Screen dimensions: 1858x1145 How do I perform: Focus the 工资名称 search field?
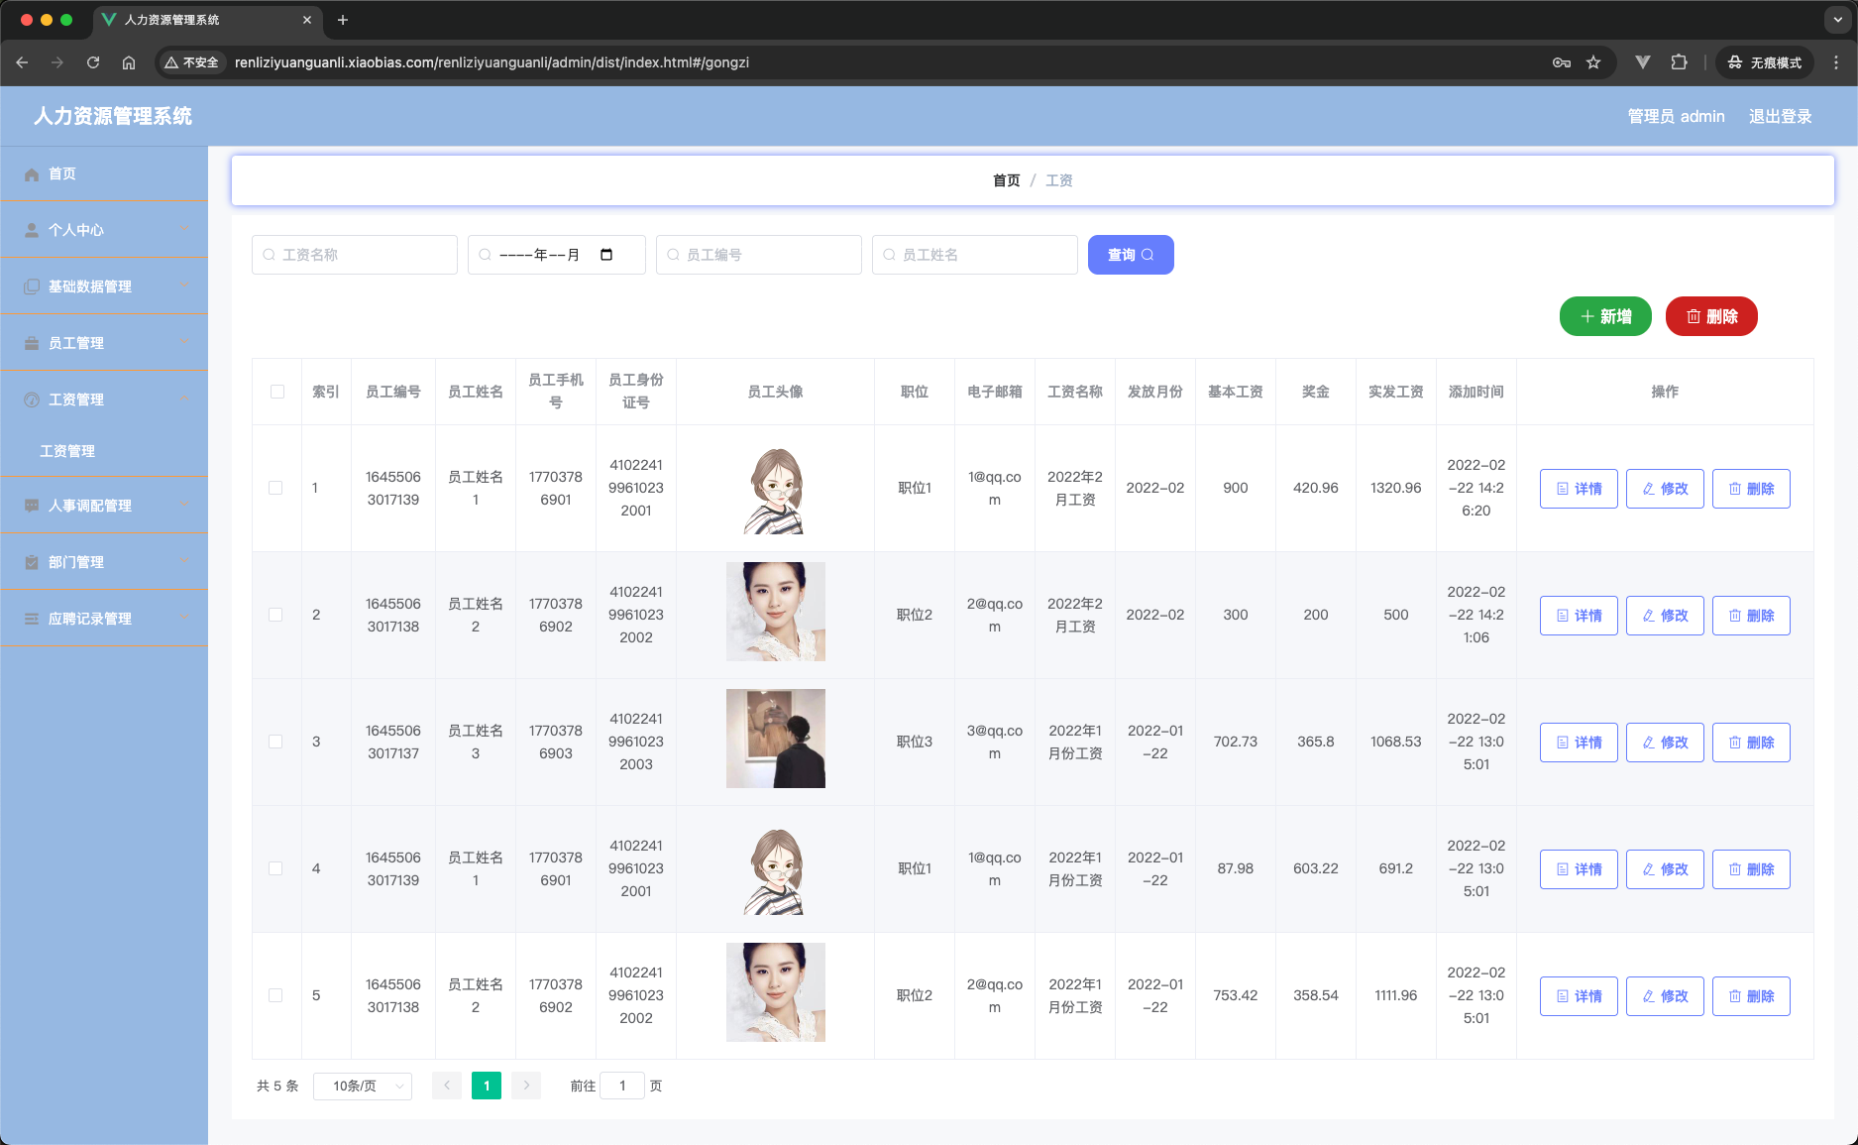click(355, 255)
